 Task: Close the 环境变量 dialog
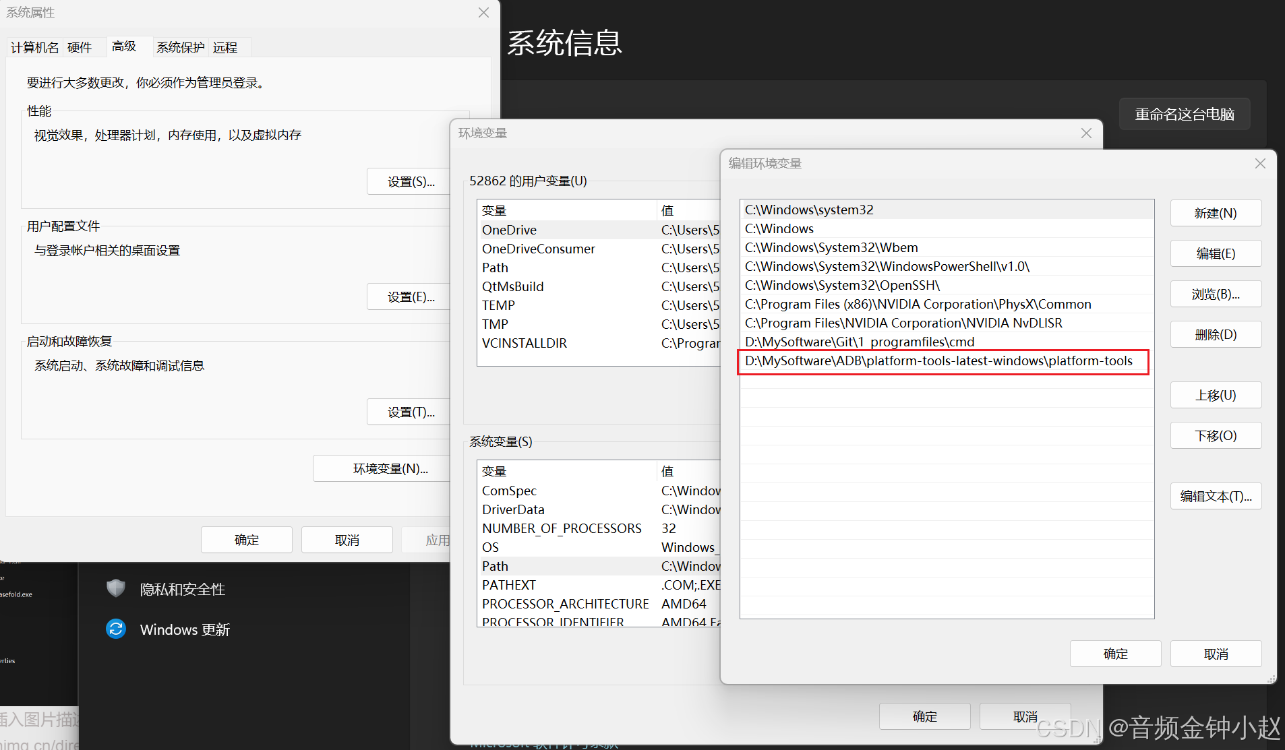point(1086,133)
